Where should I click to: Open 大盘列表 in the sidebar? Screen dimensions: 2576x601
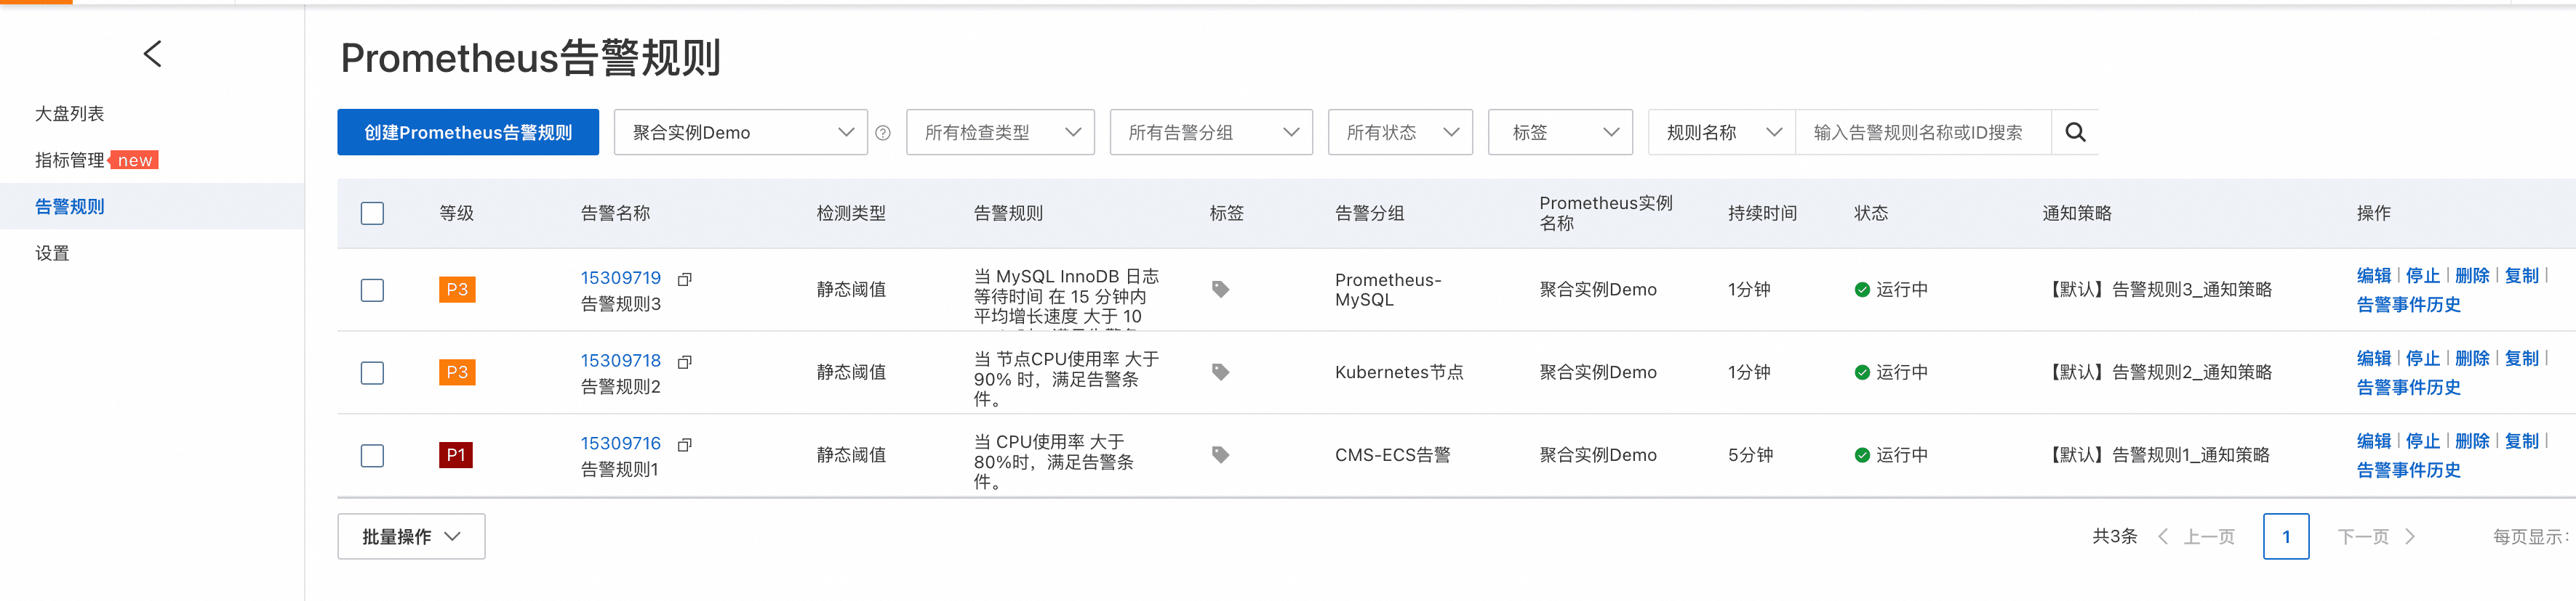pos(70,114)
